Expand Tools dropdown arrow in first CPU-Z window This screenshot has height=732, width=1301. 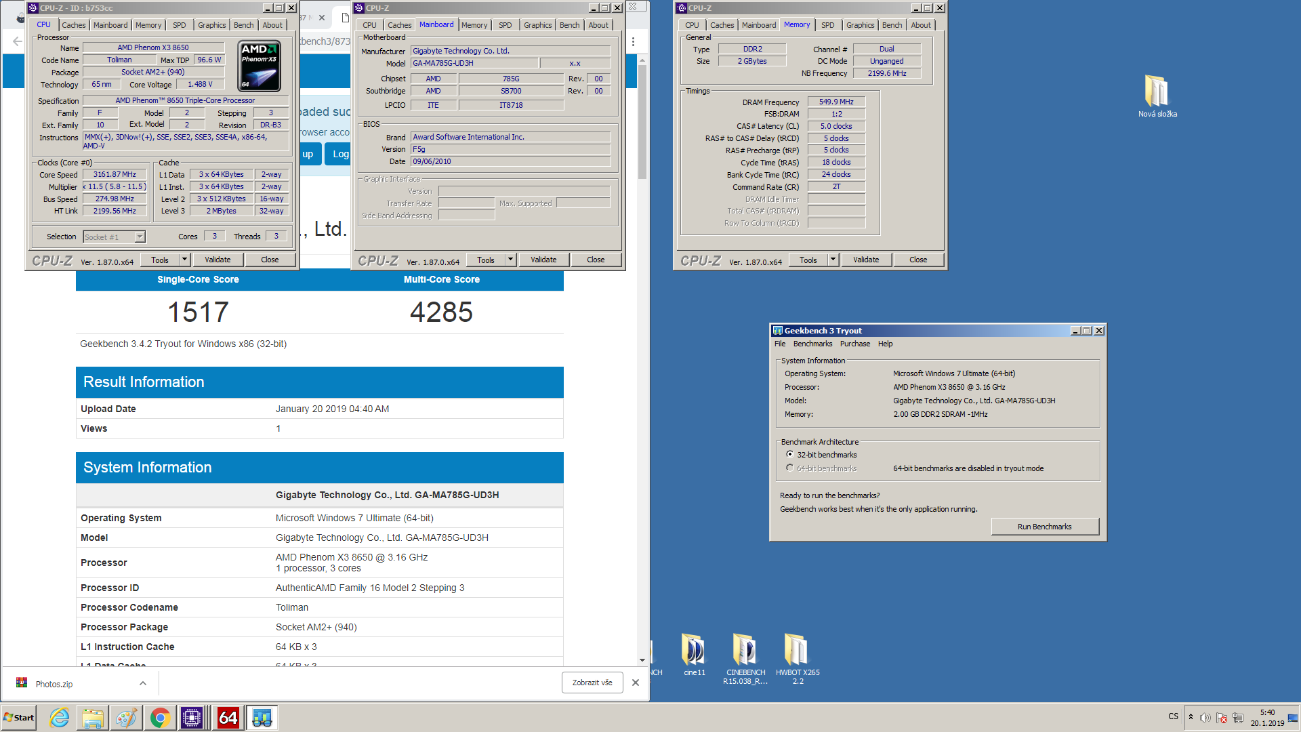coord(184,260)
